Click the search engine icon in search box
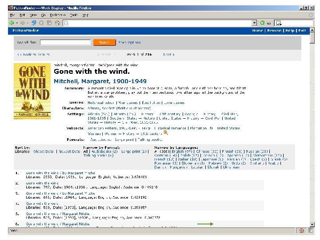 278,23
